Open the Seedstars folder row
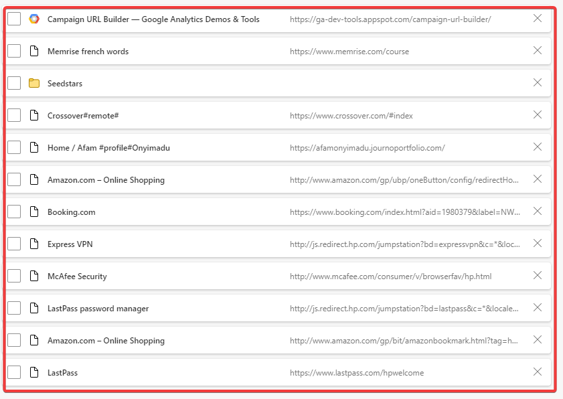Screen dimensions: 563x399 click(x=278, y=83)
